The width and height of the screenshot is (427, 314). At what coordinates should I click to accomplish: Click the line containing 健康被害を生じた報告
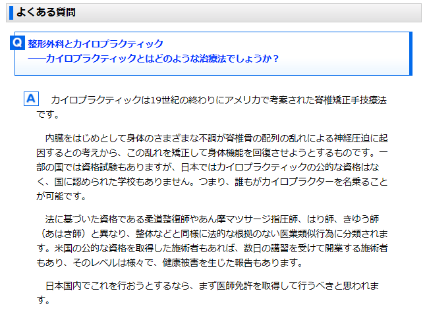tap(169, 262)
